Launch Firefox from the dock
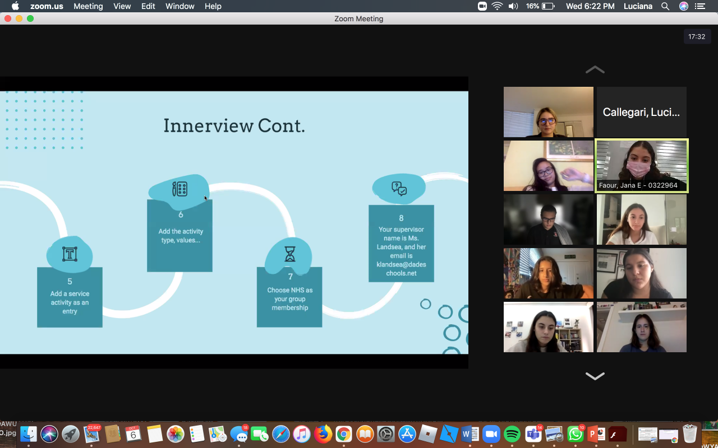Image resolution: width=718 pixels, height=448 pixels. [x=323, y=434]
